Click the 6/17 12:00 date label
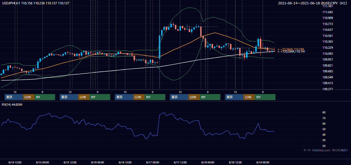Viewport: 351px width, 165px height. tap(180, 163)
